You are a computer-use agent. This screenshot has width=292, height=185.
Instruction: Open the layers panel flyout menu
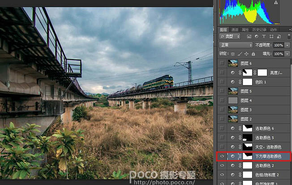290,30
